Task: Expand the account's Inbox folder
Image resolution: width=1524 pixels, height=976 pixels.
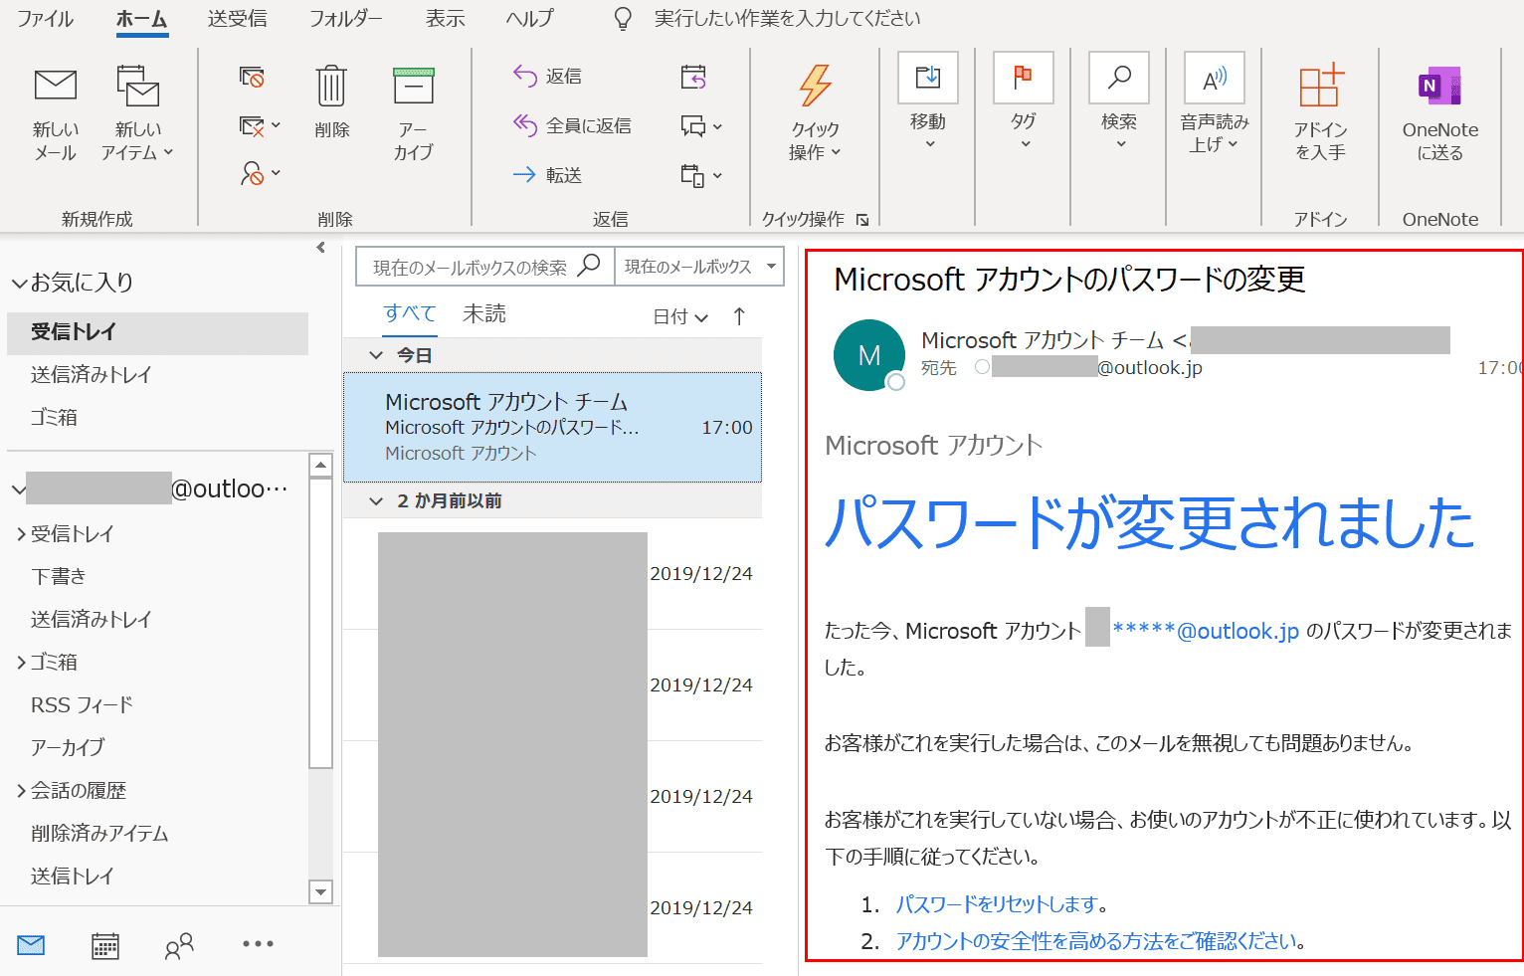Action: (x=21, y=534)
